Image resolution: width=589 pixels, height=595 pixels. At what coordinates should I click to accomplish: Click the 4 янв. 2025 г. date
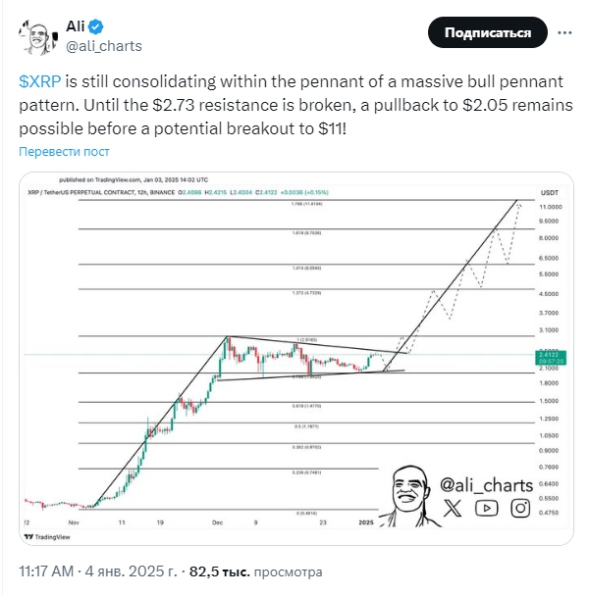[132, 571]
